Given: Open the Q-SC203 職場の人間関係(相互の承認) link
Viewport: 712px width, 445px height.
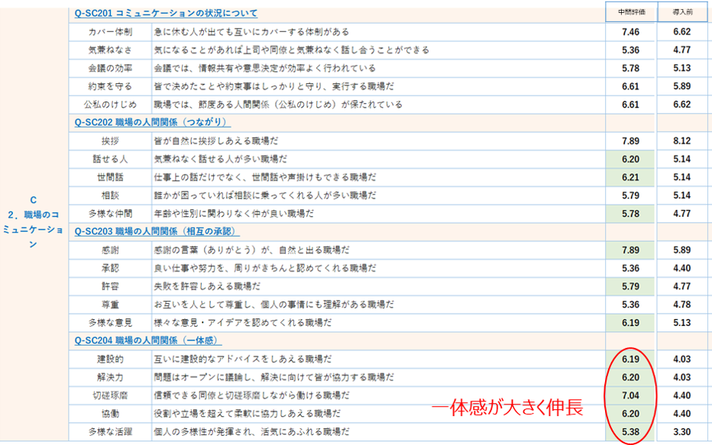Looking at the screenshot, I should click(x=157, y=231).
